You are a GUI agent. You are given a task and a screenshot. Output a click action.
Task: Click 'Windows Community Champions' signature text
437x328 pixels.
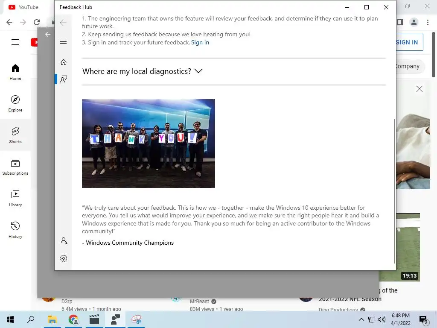tap(130, 243)
